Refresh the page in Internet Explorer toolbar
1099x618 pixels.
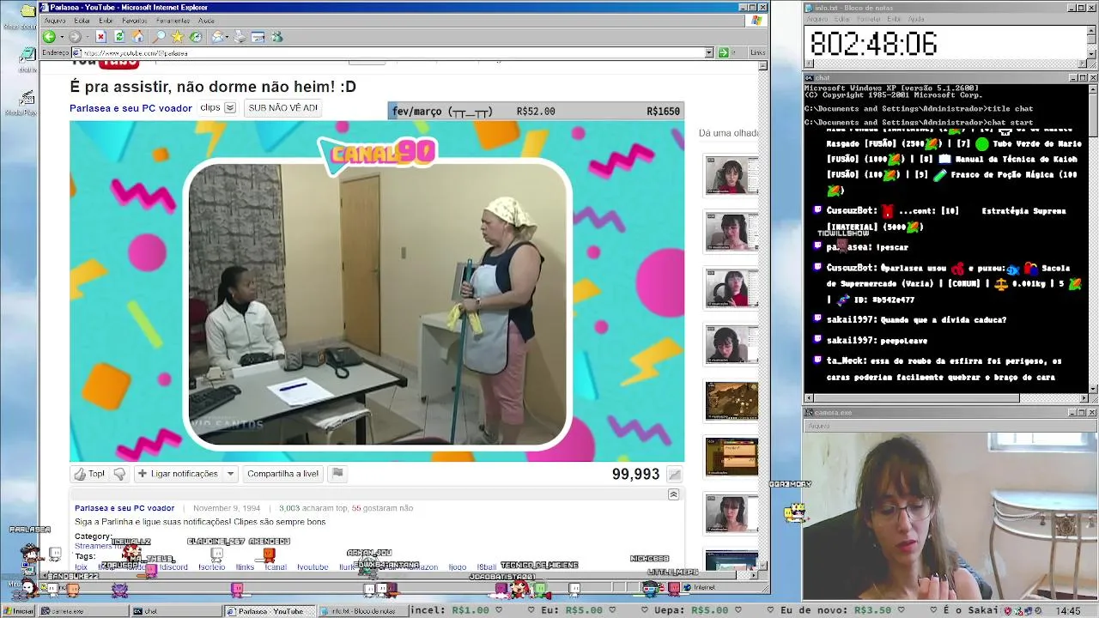click(x=119, y=37)
